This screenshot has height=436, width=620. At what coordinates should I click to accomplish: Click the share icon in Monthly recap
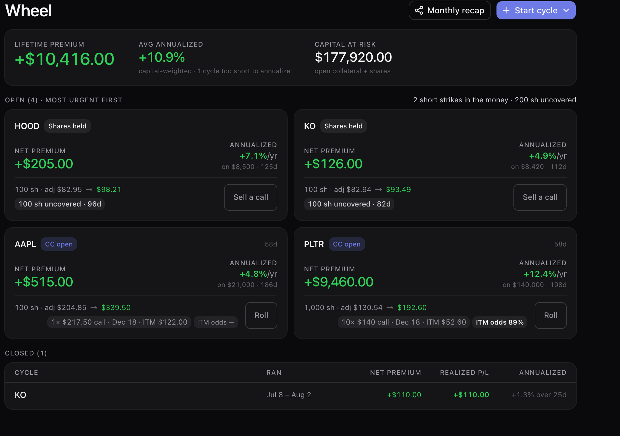click(419, 10)
